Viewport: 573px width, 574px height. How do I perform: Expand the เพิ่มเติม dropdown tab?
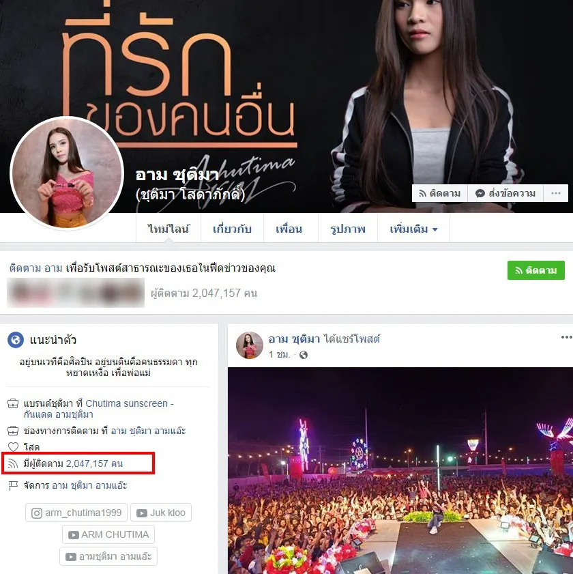(413, 229)
